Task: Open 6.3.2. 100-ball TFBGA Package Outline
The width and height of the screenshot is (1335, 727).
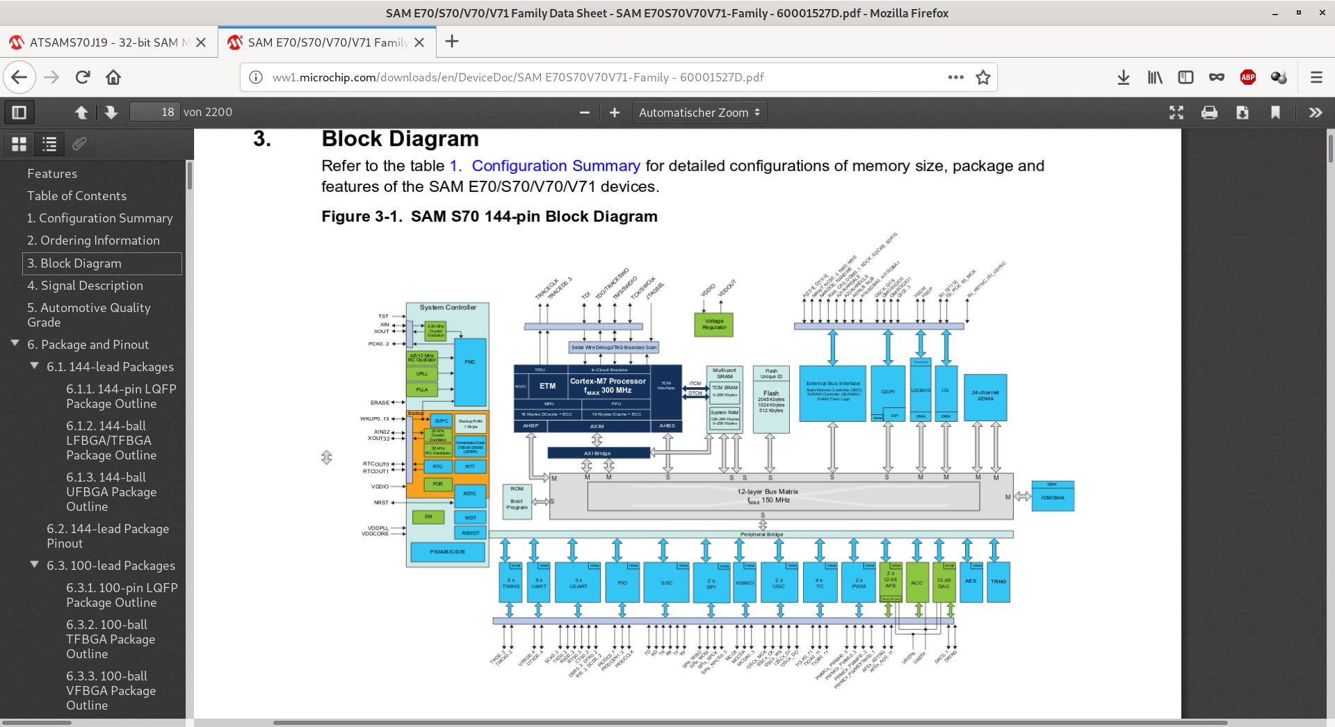Action: pyautogui.click(x=111, y=639)
